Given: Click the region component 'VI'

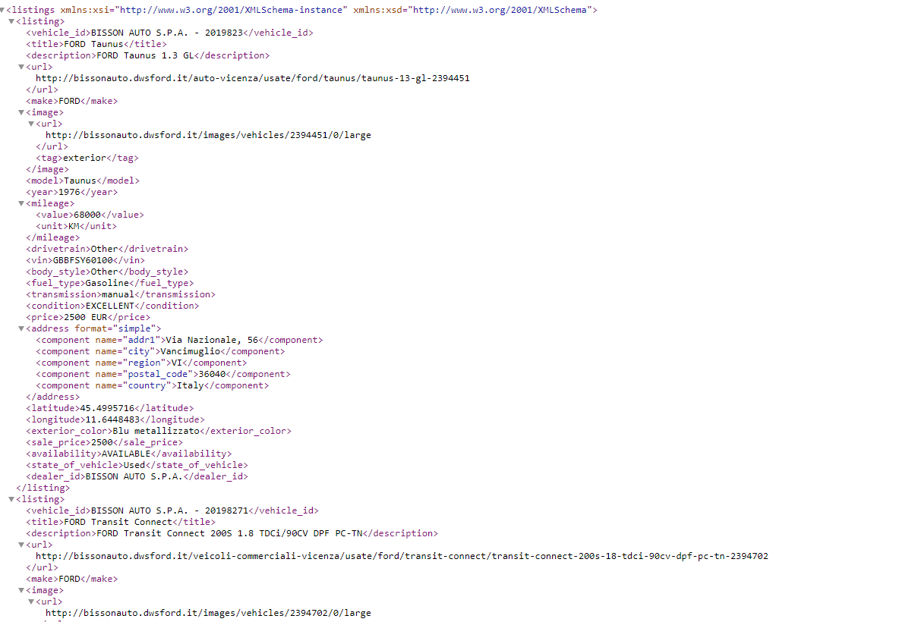Looking at the screenshot, I should [x=141, y=363].
